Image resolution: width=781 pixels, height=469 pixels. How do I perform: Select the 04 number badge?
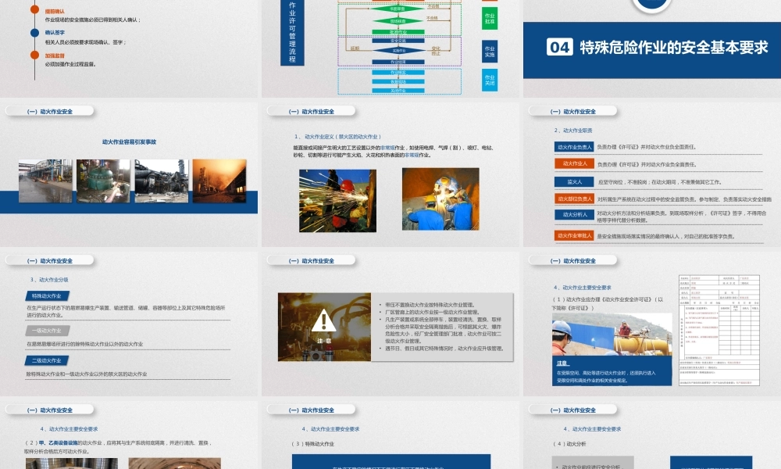559,47
